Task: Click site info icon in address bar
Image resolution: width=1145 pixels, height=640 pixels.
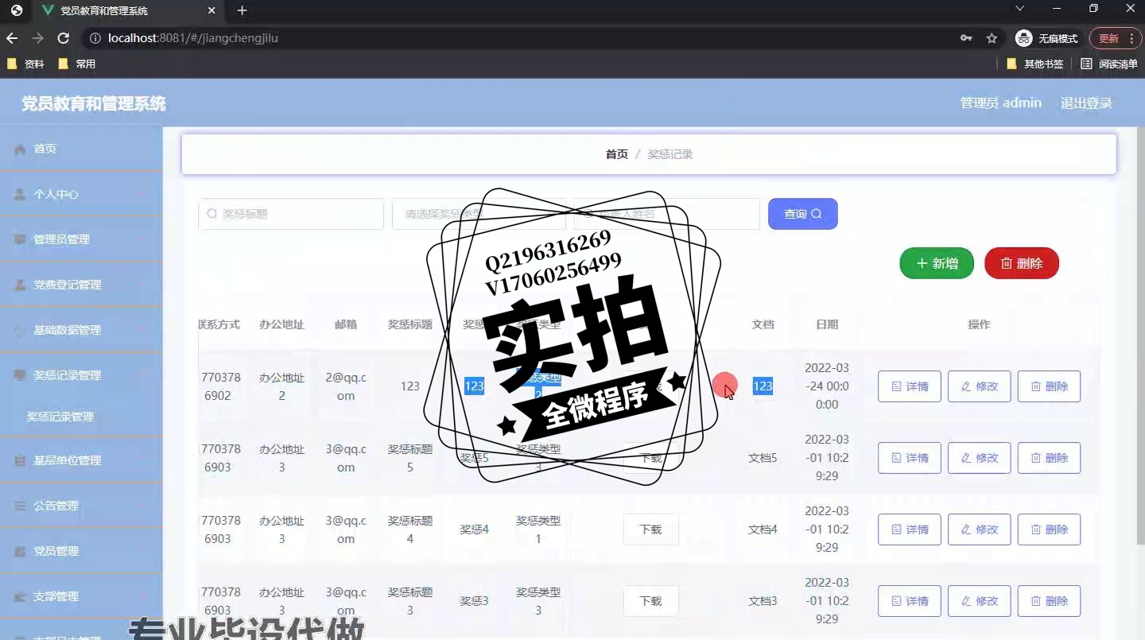Action: coord(95,38)
